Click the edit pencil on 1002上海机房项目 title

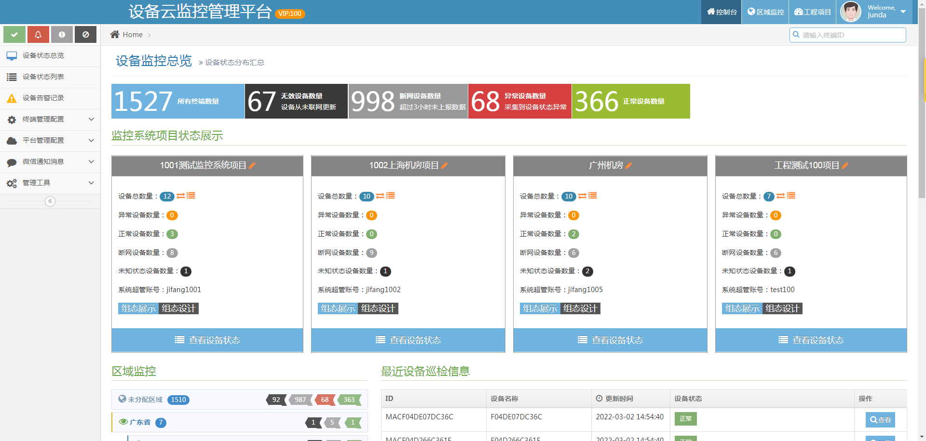tap(445, 165)
